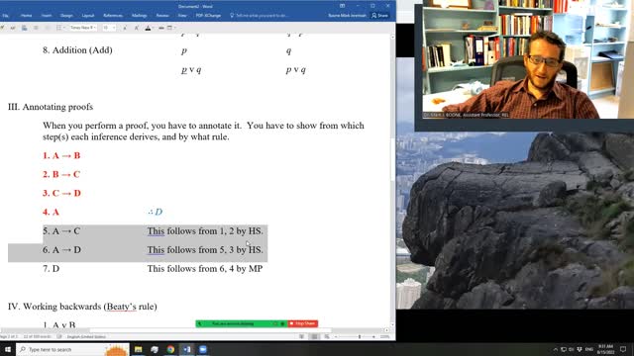This screenshot has width=634, height=356.
Task: Click the vertical scrollbar thumb in Word
Action: [392, 159]
